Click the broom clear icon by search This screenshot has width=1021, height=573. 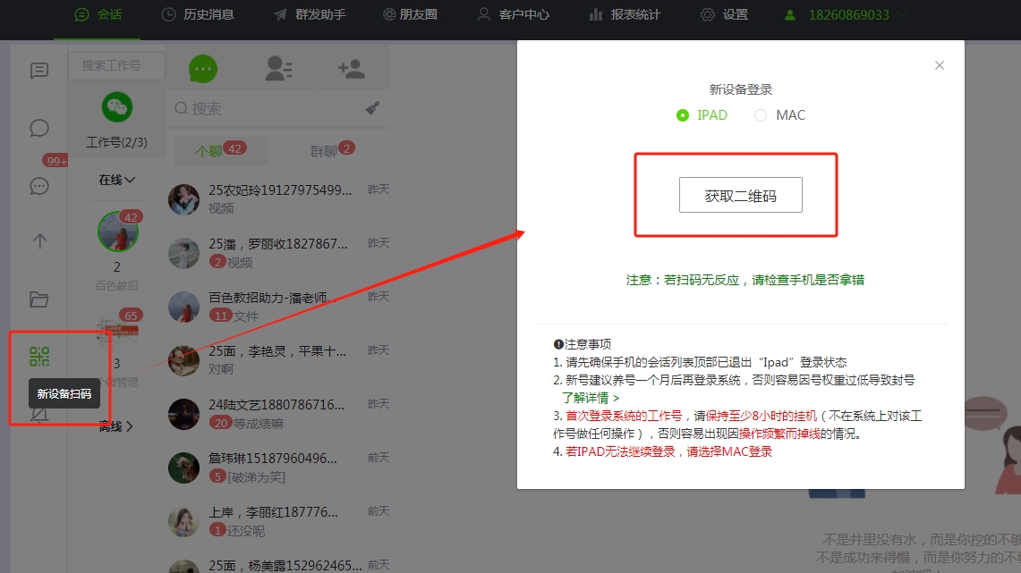pos(372,108)
